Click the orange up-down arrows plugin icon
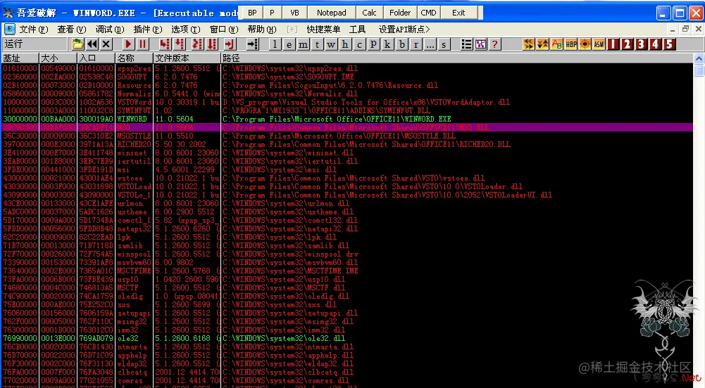The height and width of the screenshot is (388, 705). (543, 44)
